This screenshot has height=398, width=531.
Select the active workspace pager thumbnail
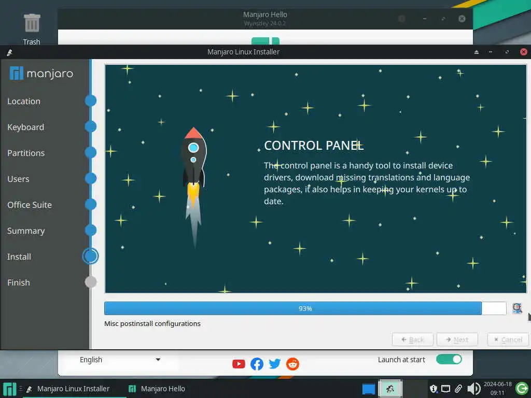coord(390,389)
